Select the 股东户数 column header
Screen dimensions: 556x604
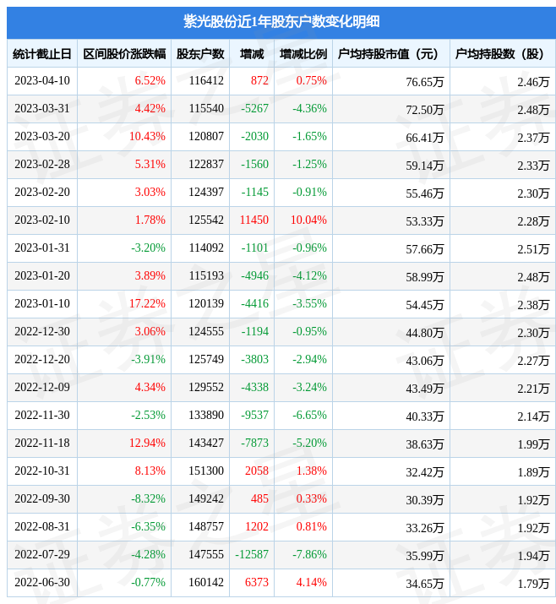[x=200, y=53]
